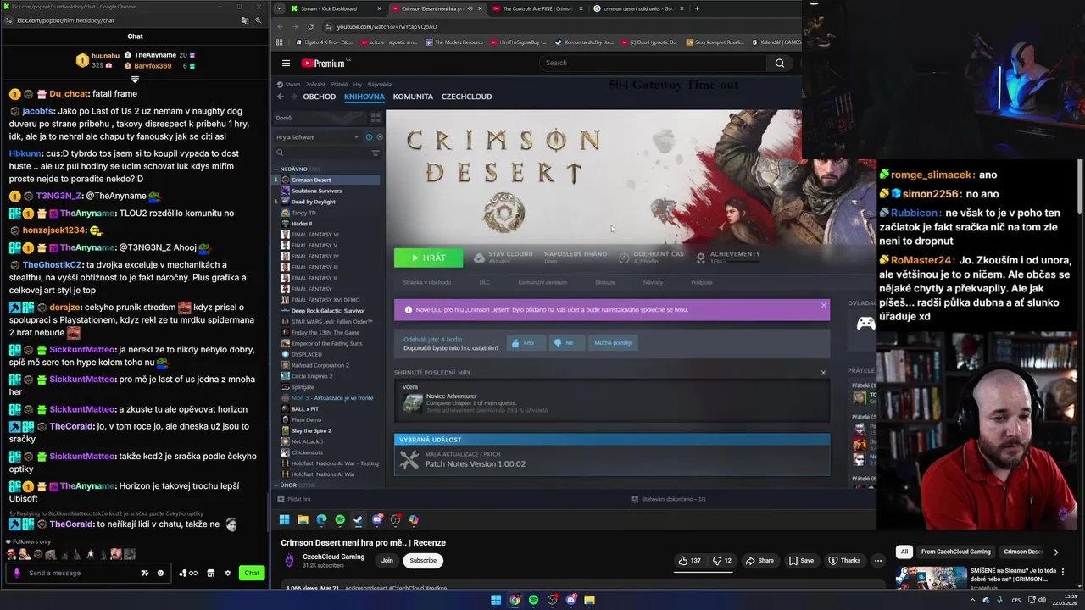Collapse the chat leaderboard with the chevron

135,80
